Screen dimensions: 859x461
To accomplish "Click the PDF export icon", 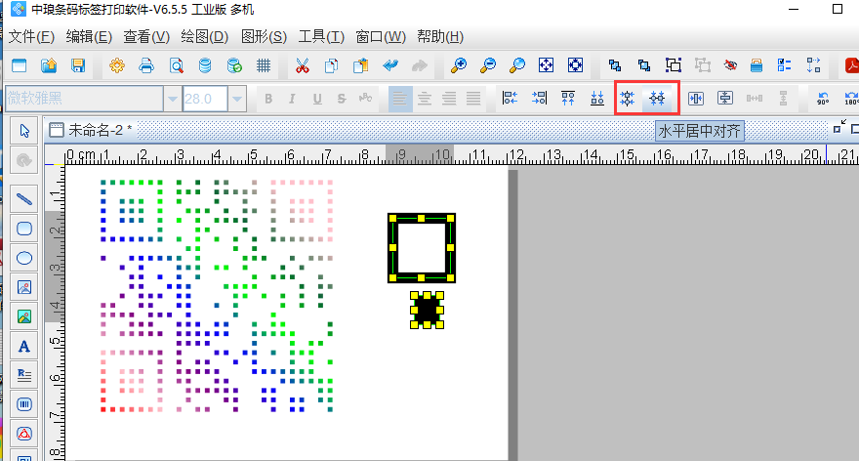I will pyautogui.click(x=851, y=65).
